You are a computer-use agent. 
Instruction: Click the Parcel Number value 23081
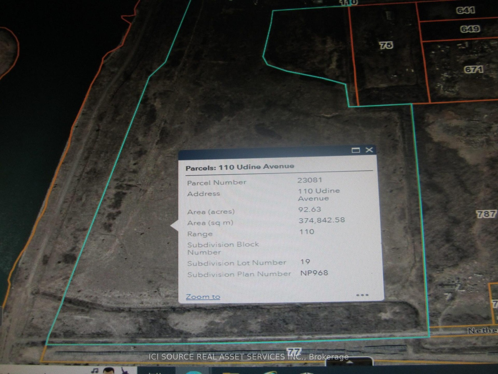click(310, 180)
